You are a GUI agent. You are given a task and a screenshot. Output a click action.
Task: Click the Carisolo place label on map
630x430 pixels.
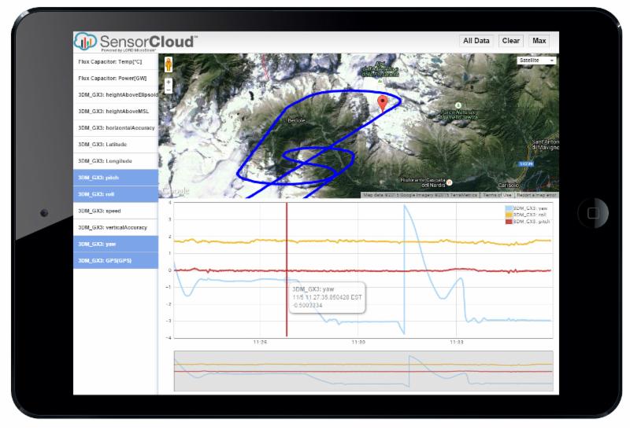508,186
